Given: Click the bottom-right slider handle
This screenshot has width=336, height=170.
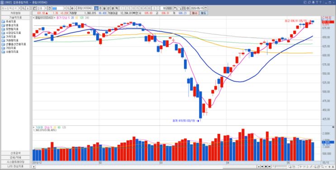Looking at the screenshot, I should click(x=275, y=166).
